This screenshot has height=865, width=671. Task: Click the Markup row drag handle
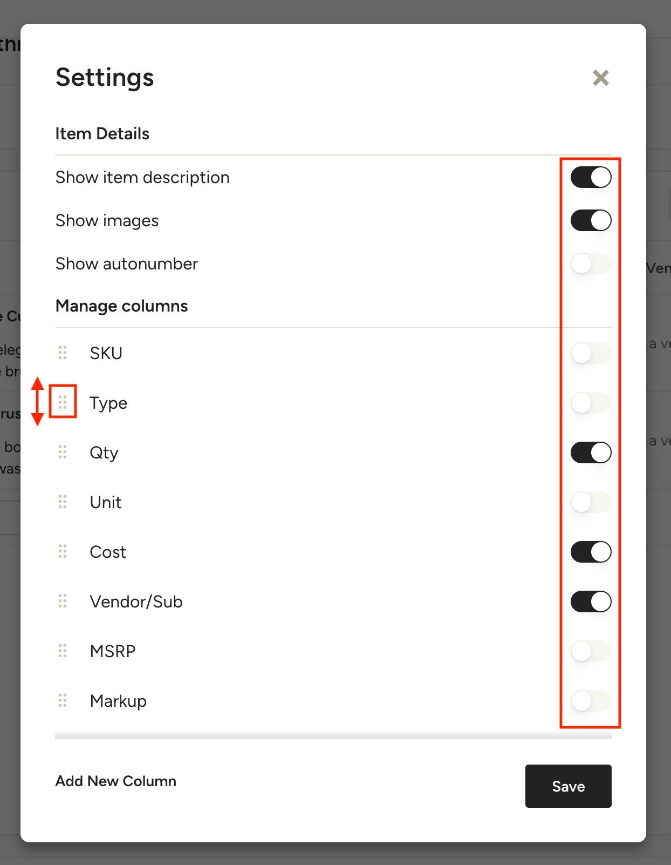click(x=63, y=700)
